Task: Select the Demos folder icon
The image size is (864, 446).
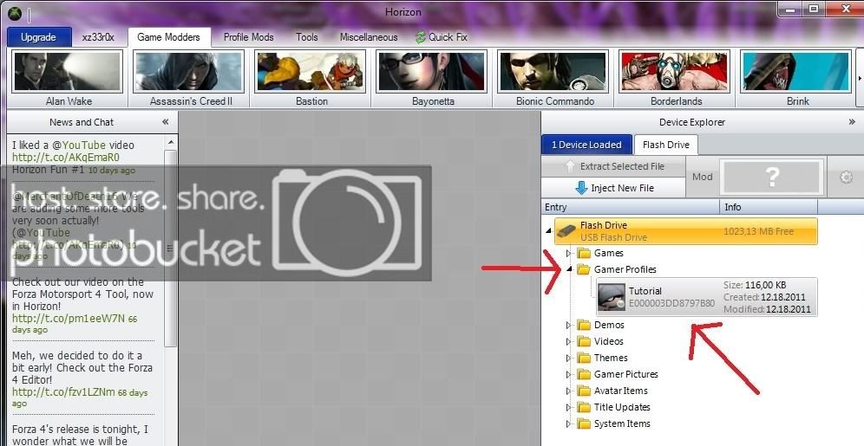Action: click(x=584, y=325)
